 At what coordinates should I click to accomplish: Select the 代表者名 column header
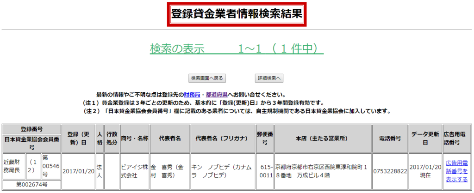tap(170, 139)
